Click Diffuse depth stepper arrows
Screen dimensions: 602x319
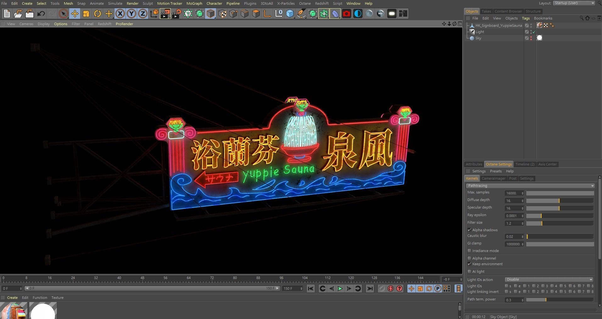coord(522,201)
